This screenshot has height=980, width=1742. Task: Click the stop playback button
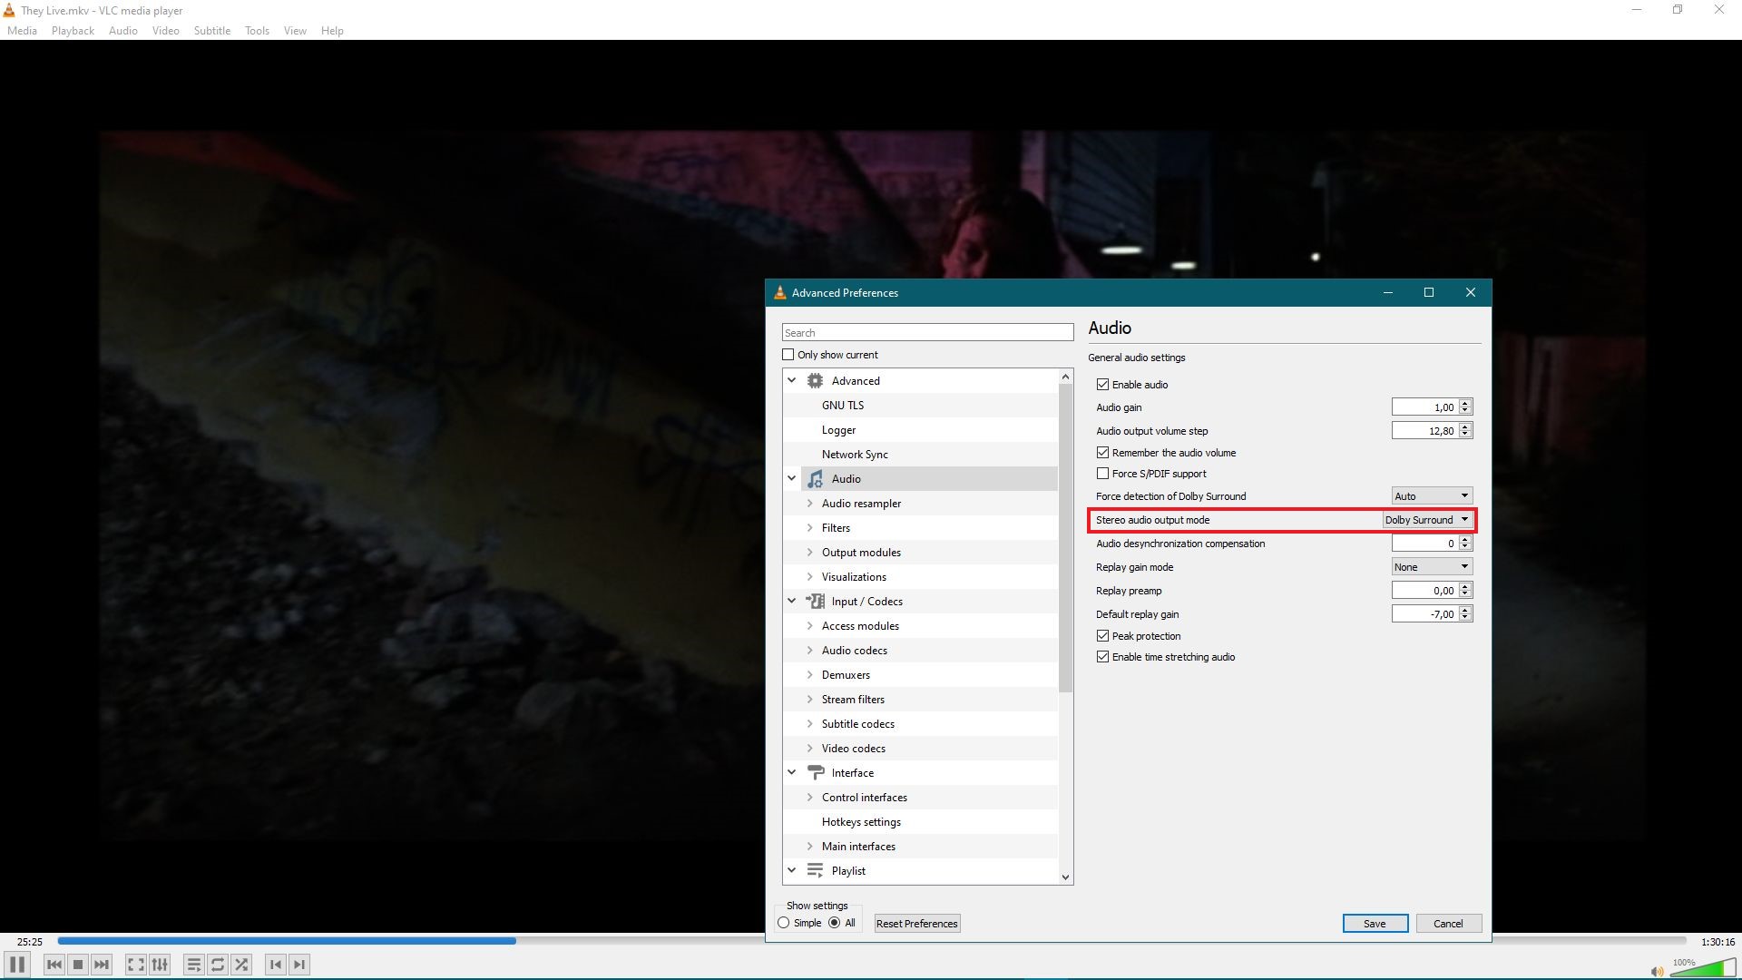[78, 965]
